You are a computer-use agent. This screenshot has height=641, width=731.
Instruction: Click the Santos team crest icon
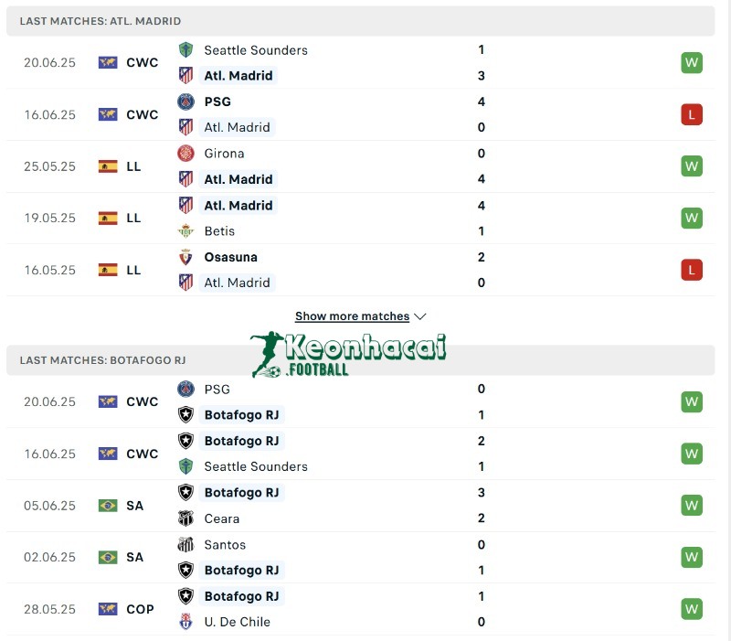tap(185, 545)
